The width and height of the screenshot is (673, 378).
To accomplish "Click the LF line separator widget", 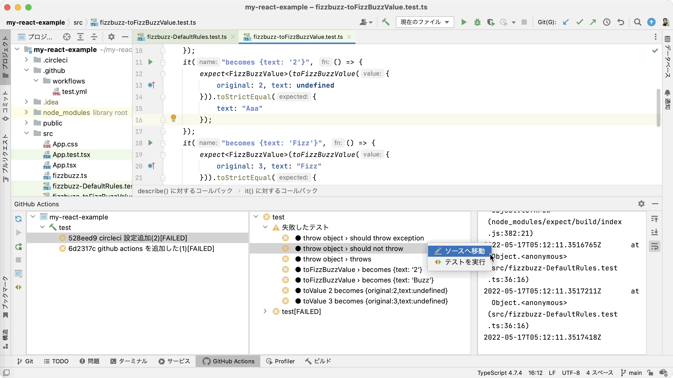I will [552, 373].
